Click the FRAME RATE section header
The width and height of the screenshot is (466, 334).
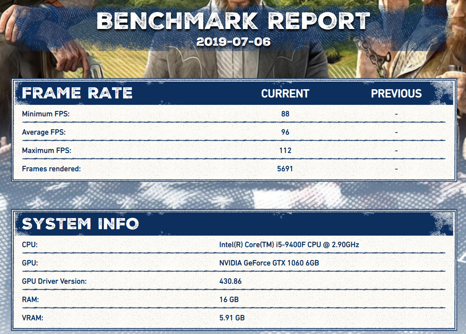[77, 93]
